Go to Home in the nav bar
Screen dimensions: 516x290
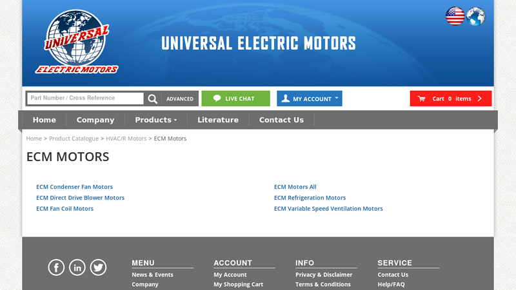click(x=44, y=120)
